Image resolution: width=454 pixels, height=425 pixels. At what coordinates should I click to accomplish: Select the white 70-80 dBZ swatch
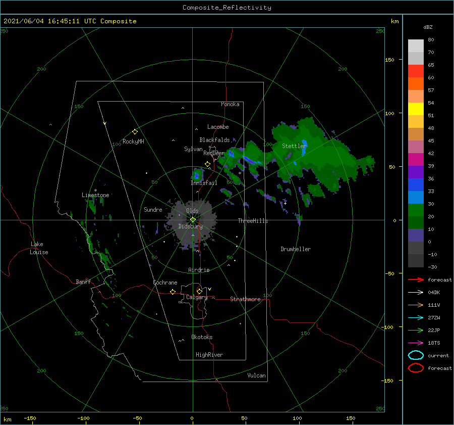pyautogui.click(x=416, y=46)
